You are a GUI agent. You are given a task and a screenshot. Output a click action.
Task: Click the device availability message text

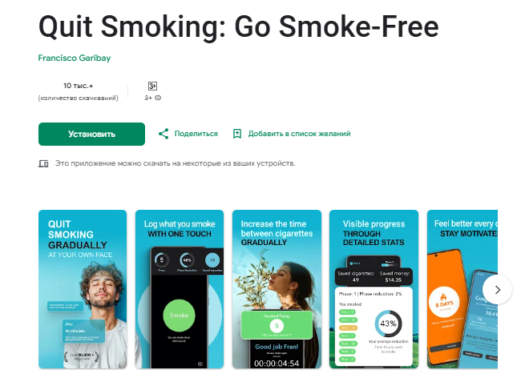coord(175,163)
